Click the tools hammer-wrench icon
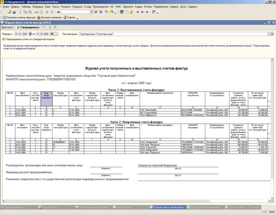276x215 pixels. pos(154,12)
